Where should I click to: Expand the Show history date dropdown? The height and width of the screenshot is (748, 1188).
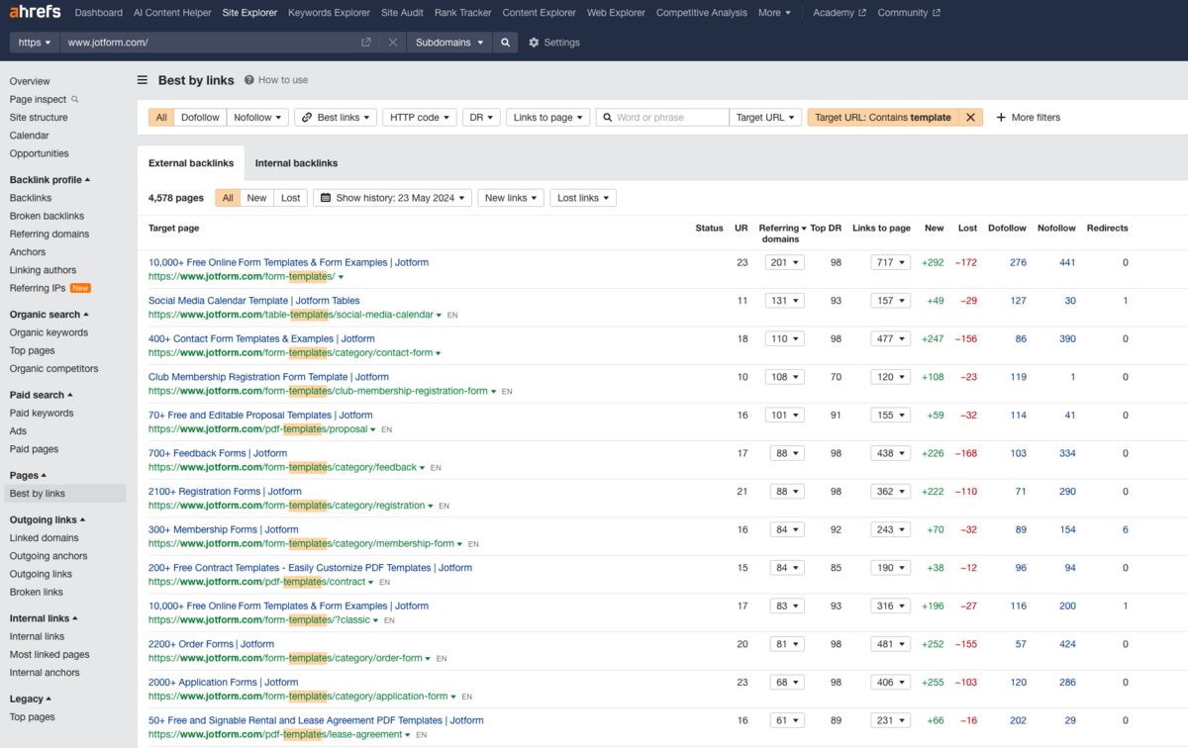(x=392, y=198)
